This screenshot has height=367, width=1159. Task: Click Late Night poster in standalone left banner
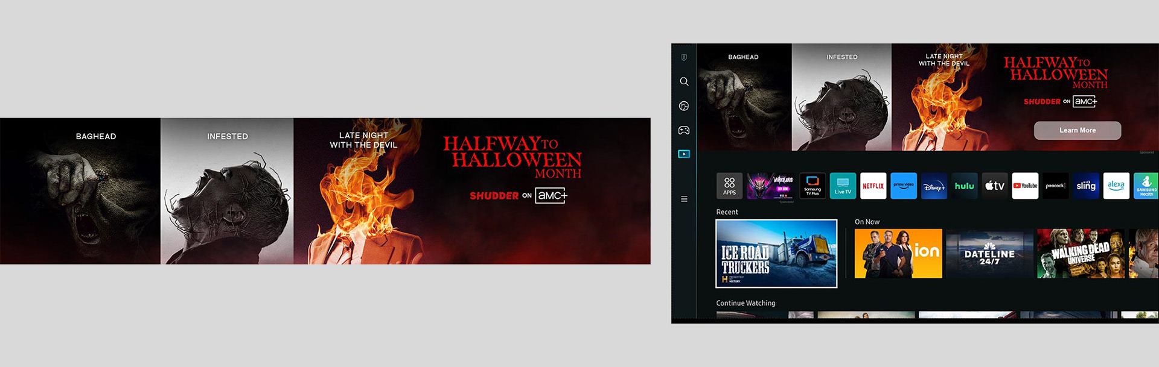[x=360, y=191]
